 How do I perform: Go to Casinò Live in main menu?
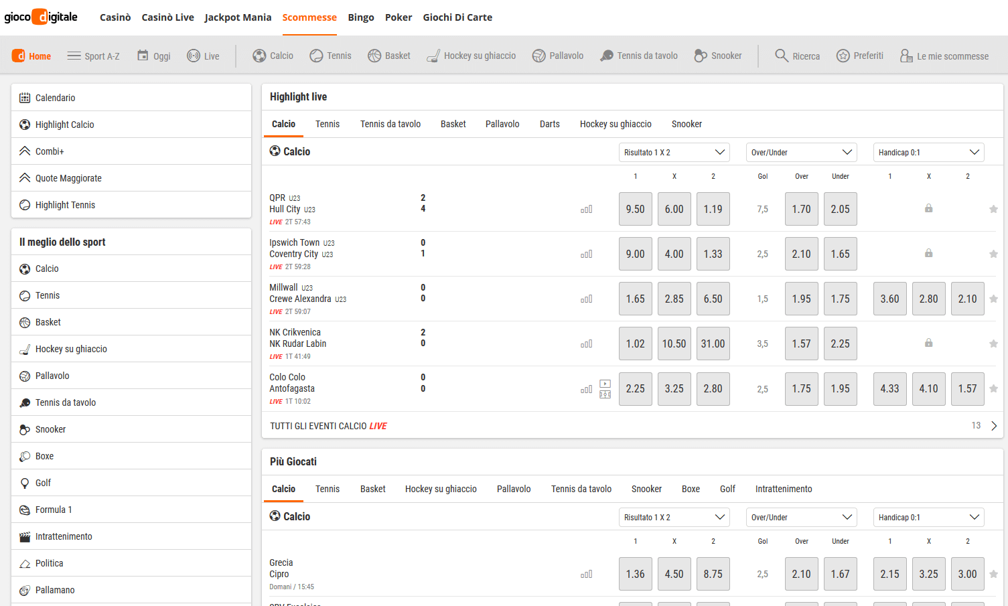pos(167,17)
